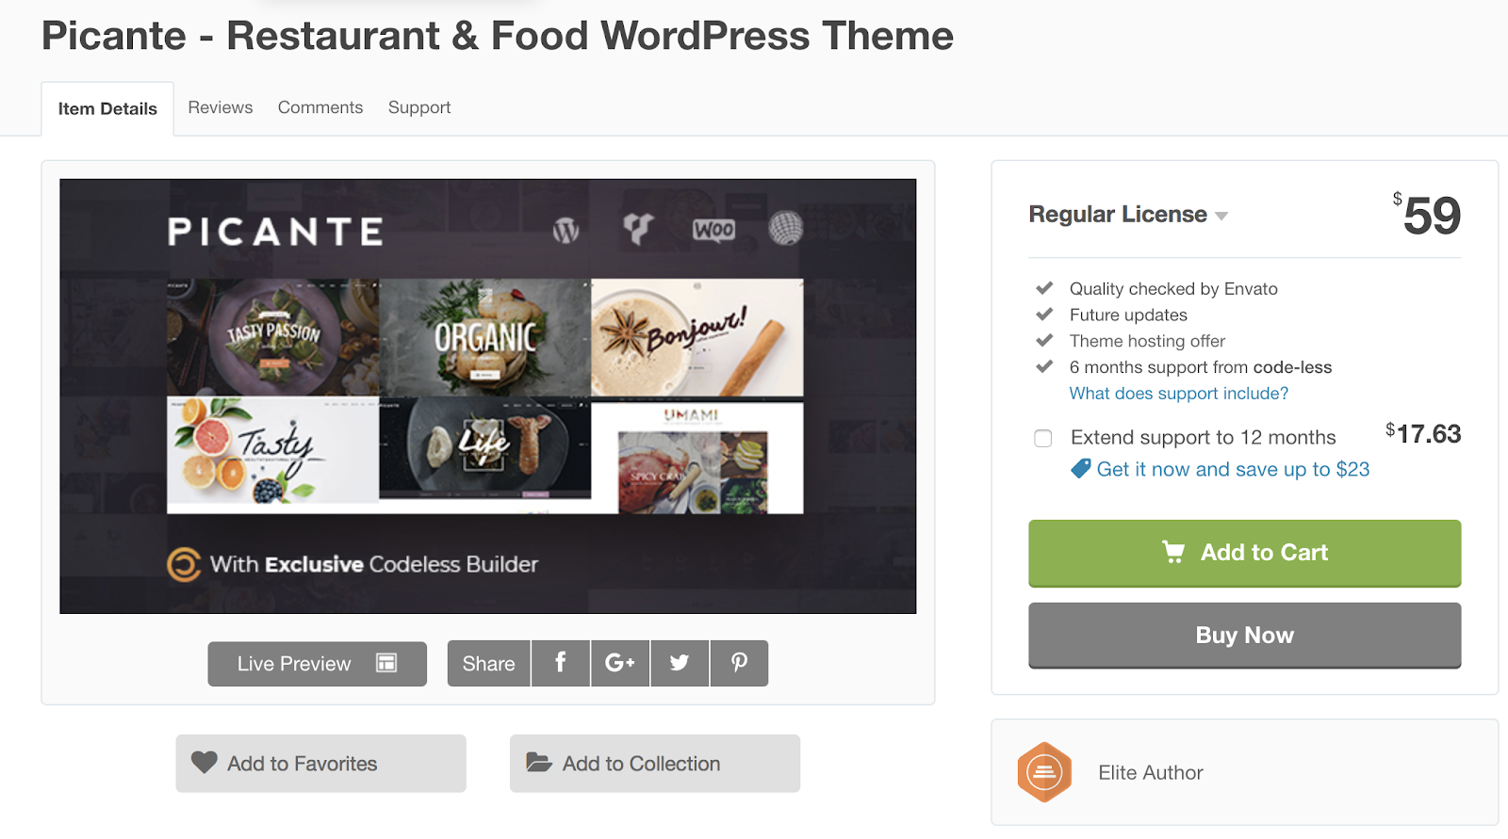Screen dimensions: 1508x839
Task: Add the item to Favorites
Action: click(320, 764)
